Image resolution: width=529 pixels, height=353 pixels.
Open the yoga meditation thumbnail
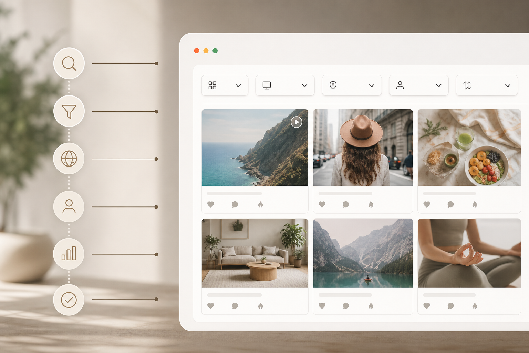[469, 253]
